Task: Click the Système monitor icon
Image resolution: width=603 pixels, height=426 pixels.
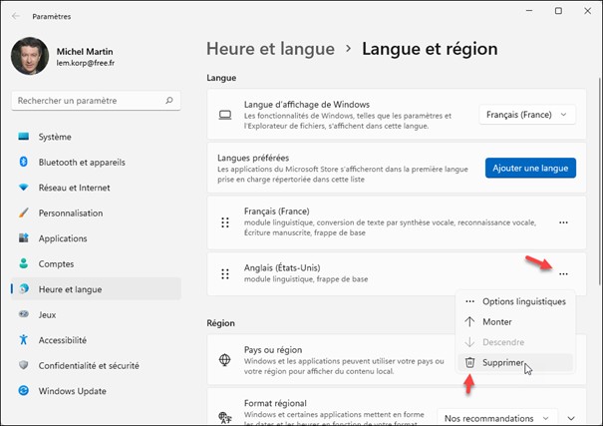Action: point(24,137)
